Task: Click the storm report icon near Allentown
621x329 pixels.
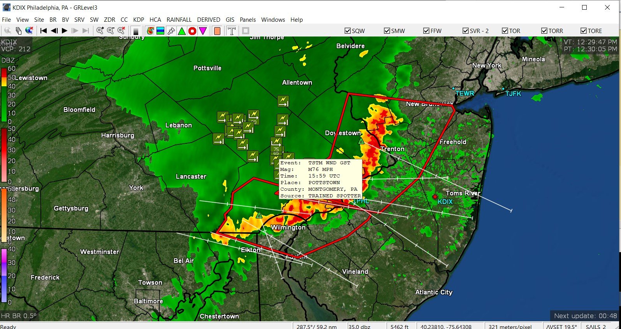Action: (x=283, y=101)
